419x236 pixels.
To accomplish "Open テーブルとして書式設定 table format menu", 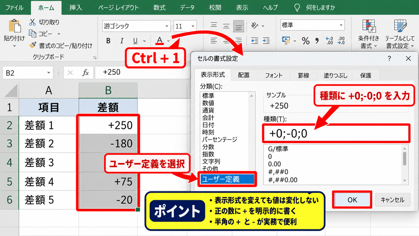I will (400, 34).
